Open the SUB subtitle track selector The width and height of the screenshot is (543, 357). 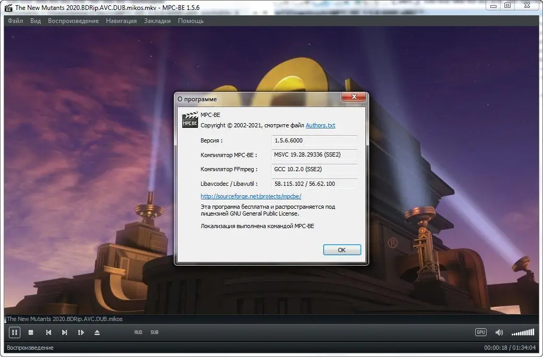154,332
